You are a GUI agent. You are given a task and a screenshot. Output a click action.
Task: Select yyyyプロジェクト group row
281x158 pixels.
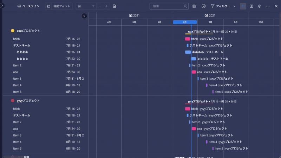(28, 101)
